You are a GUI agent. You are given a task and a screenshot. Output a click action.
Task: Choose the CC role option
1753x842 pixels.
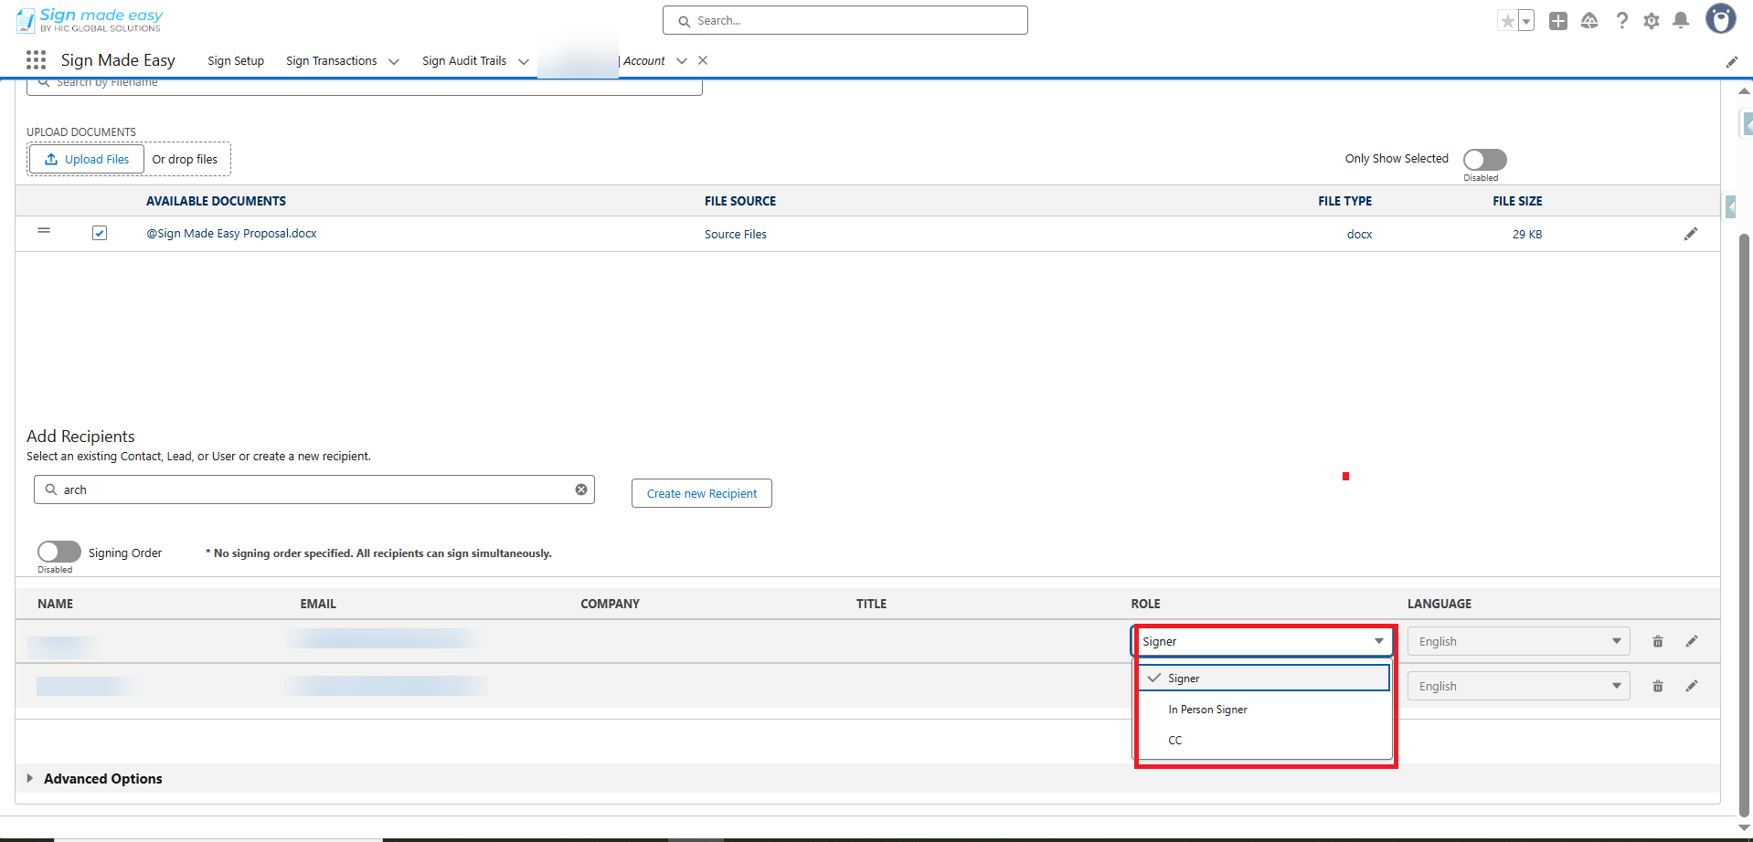1263,741
